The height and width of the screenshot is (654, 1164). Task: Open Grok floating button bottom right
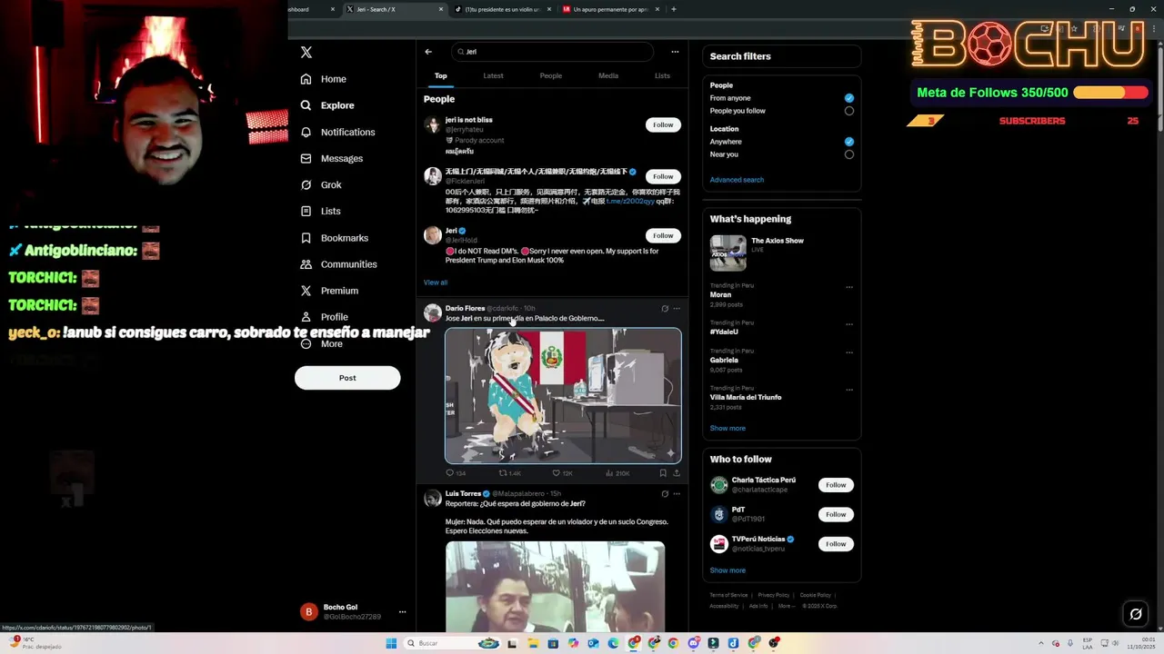1136,614
